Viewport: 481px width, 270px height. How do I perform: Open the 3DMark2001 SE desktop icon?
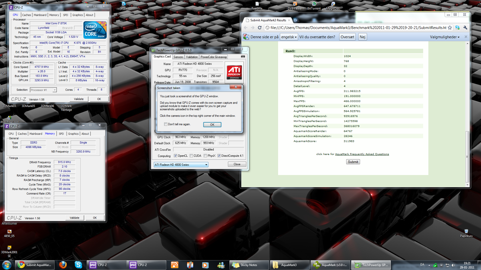[x=9, y=251]
